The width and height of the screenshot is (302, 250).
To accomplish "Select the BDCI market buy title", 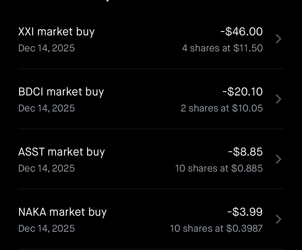I will [x=61, y=92].
